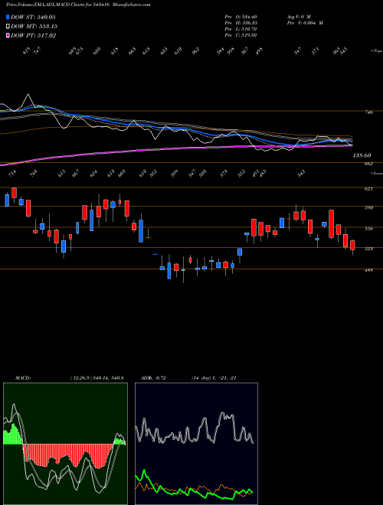The image size is (383, 505).
Task: Click the MACD (12,26,9) parameters text
Action: point(97,378)
